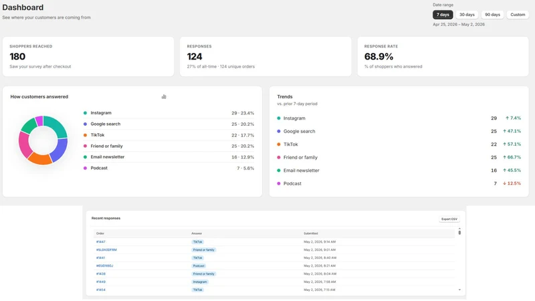Click the '16 · 12.9%' Email newsletter value
The width and height of the screenshot is (535, 301).
tap(243, 157)
